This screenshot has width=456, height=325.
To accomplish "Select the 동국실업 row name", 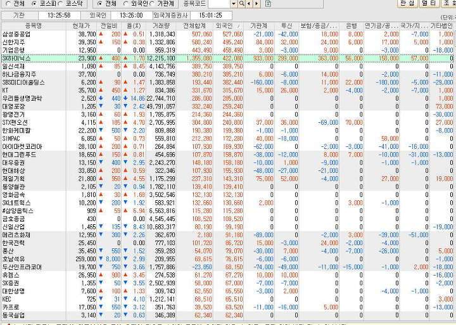I will coord(14,315).
